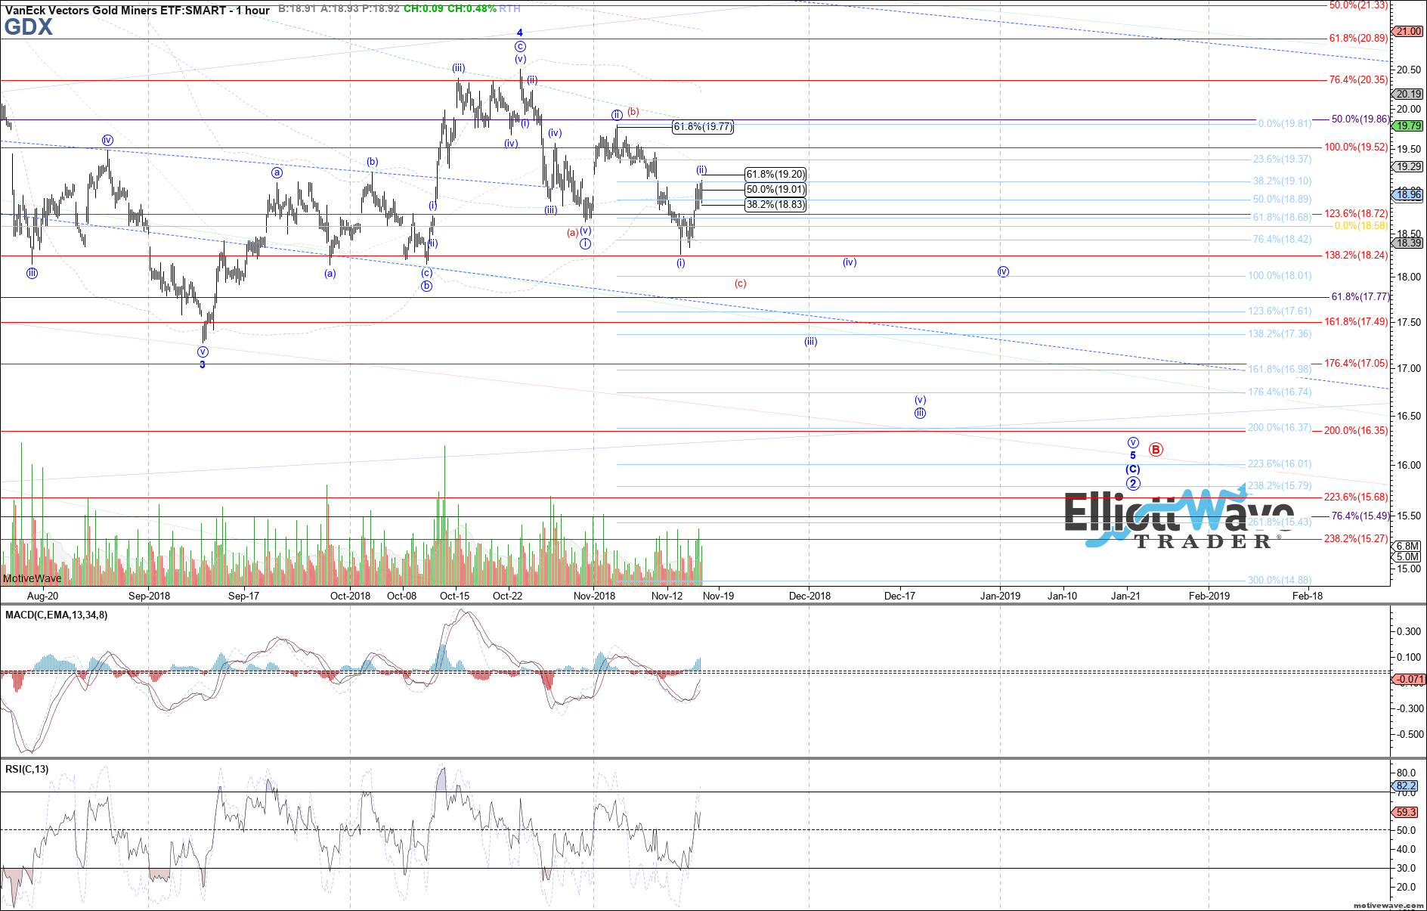1427x911 pixels.
Task: Click the Nov-19 date on the time axis
Action: [x=718, y=596]
